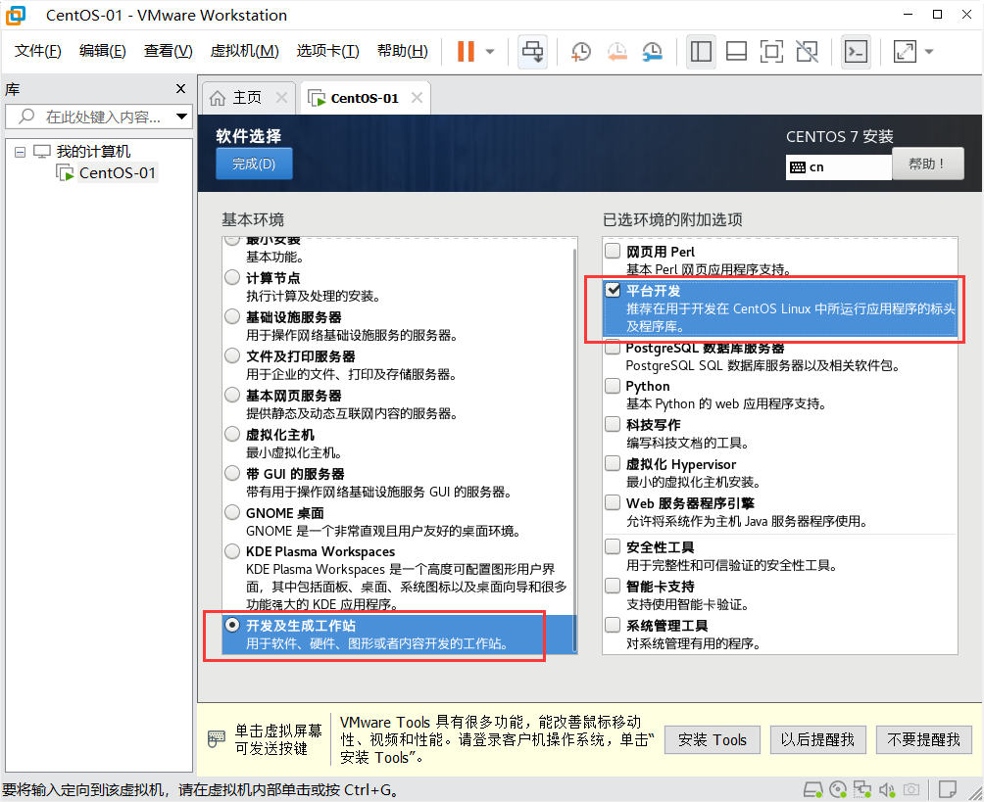Open the 查看(V) menu
Viewport: 984px width, 802px height.
pos(168,51)
